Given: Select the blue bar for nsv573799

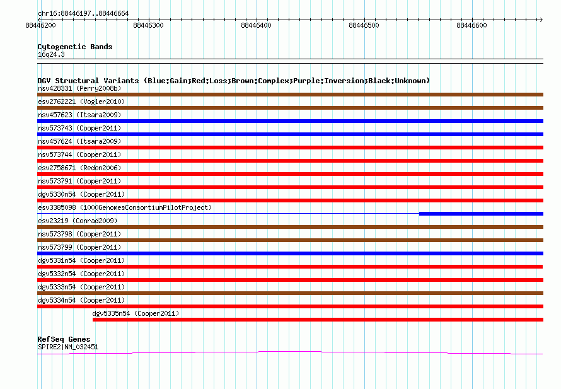Looking at the screenshot, I should click(x=290, y=253).
